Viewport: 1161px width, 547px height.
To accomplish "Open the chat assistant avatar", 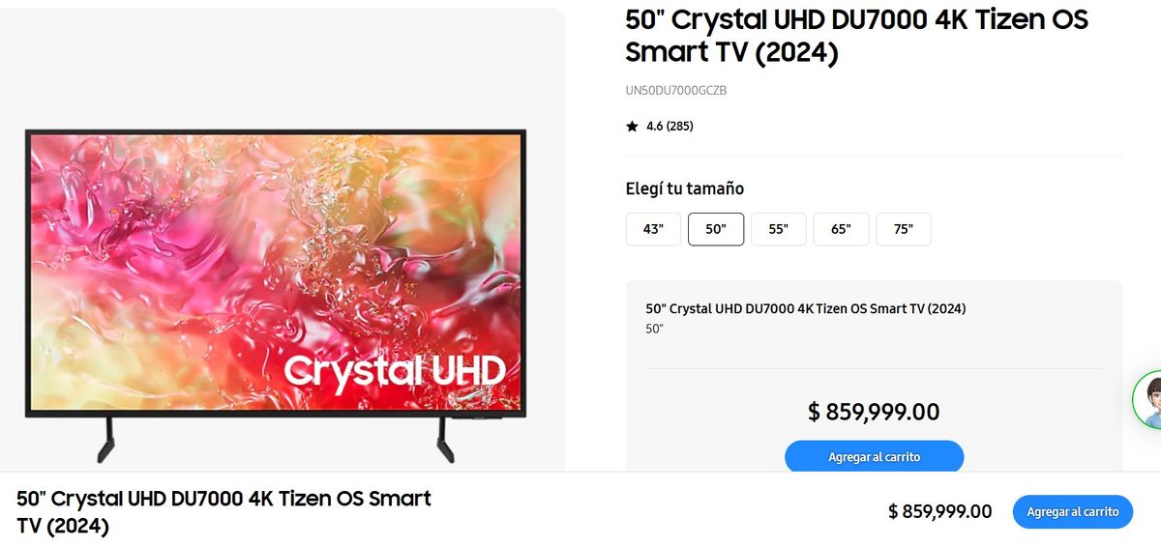I will (1148, 399).
